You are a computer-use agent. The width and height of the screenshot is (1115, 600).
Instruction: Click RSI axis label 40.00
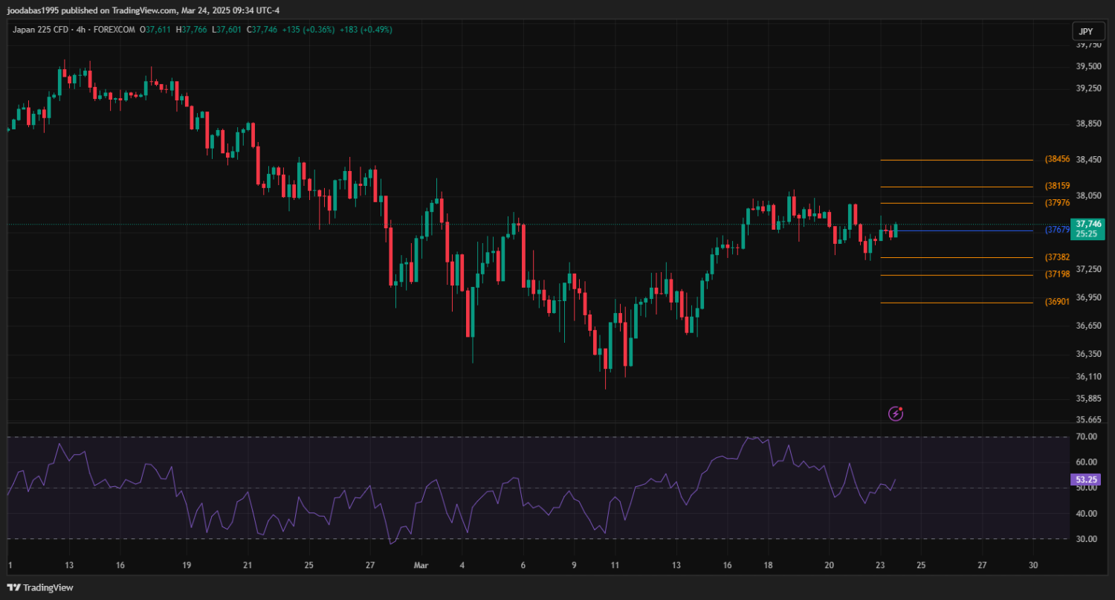1086,513
